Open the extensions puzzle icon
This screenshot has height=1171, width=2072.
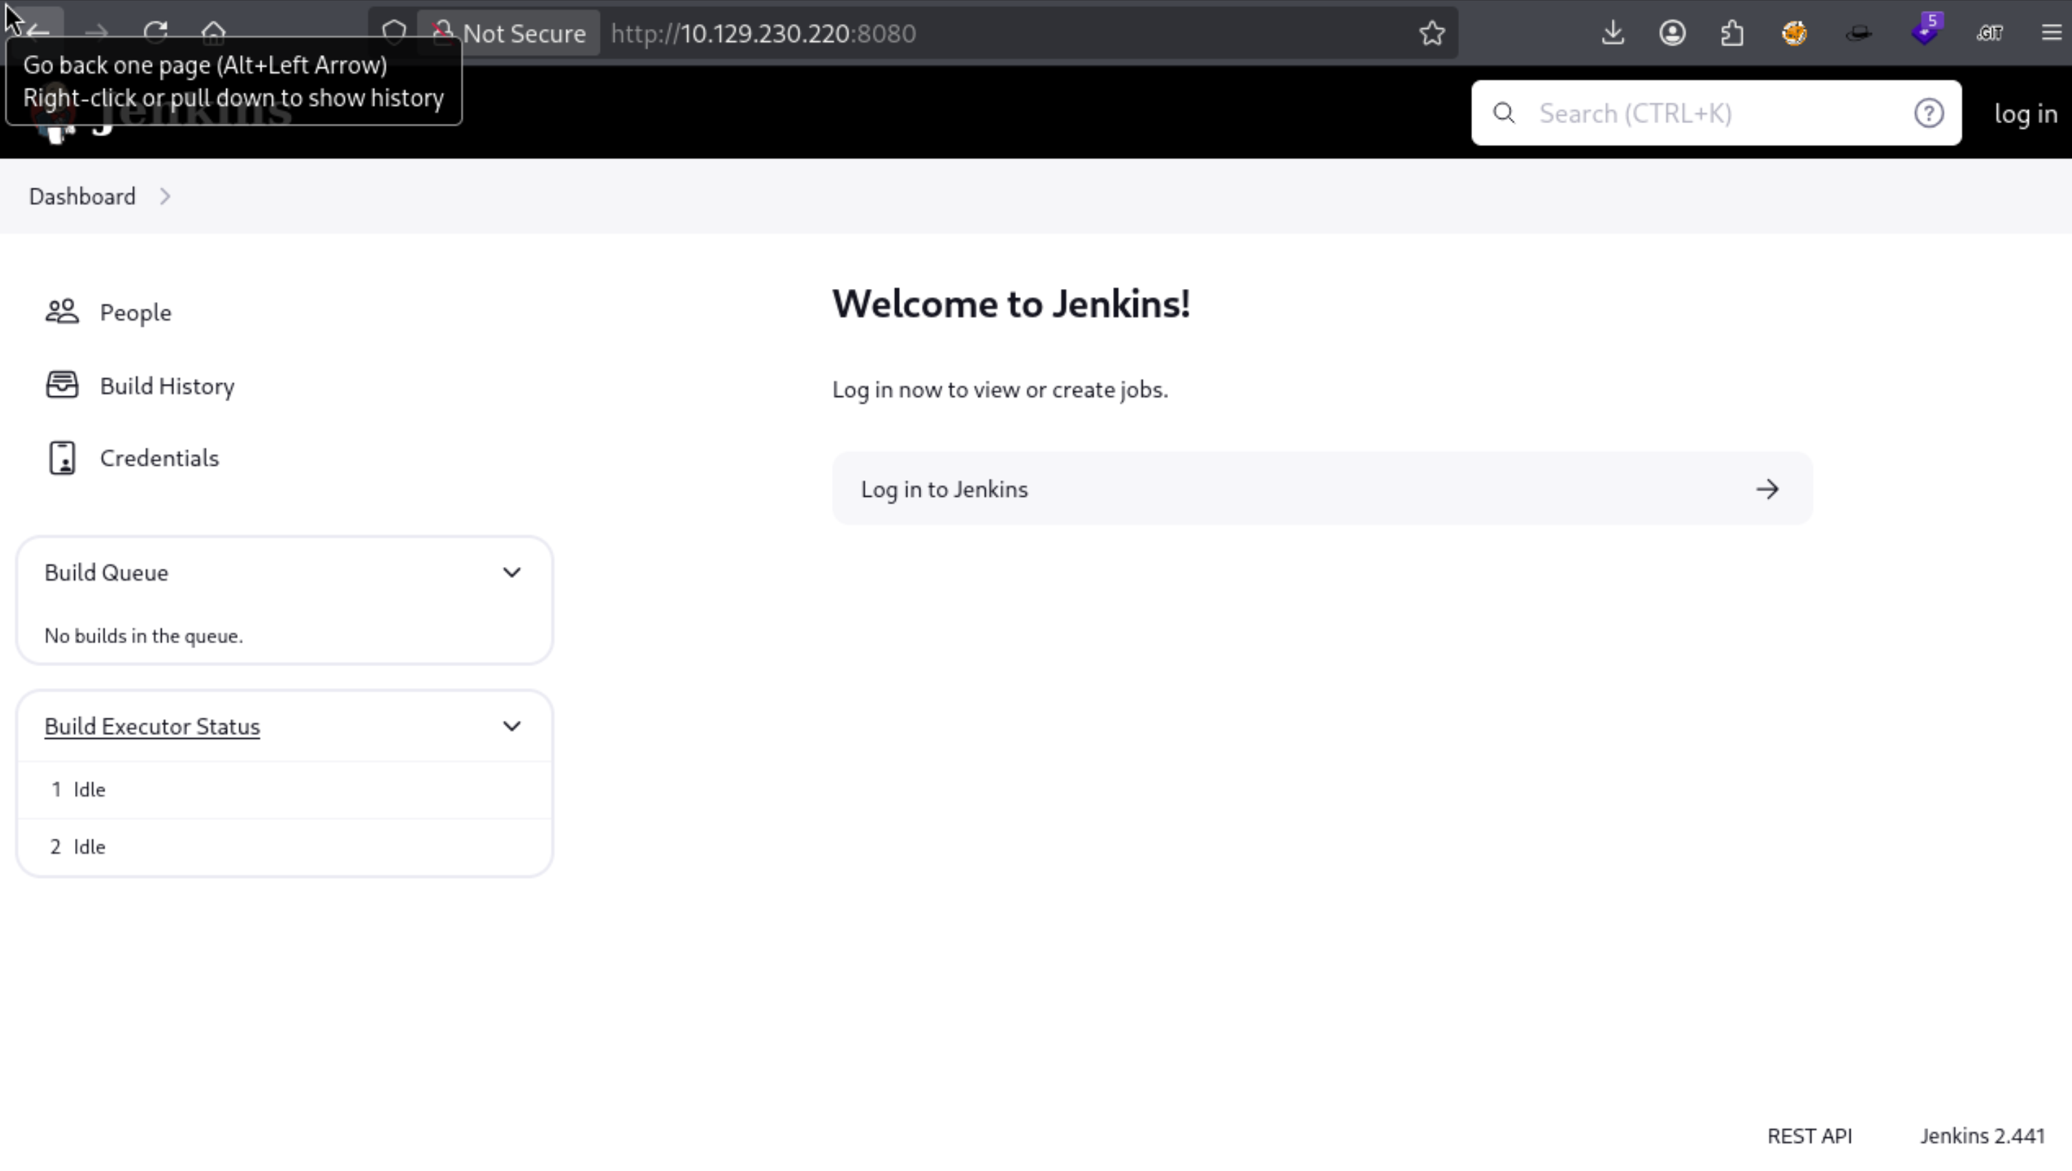coord(1733,33)
